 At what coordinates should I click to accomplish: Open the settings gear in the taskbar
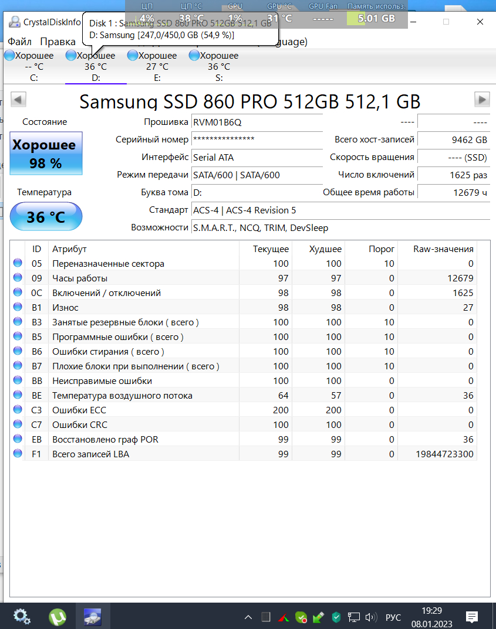[x=22, y=616]
